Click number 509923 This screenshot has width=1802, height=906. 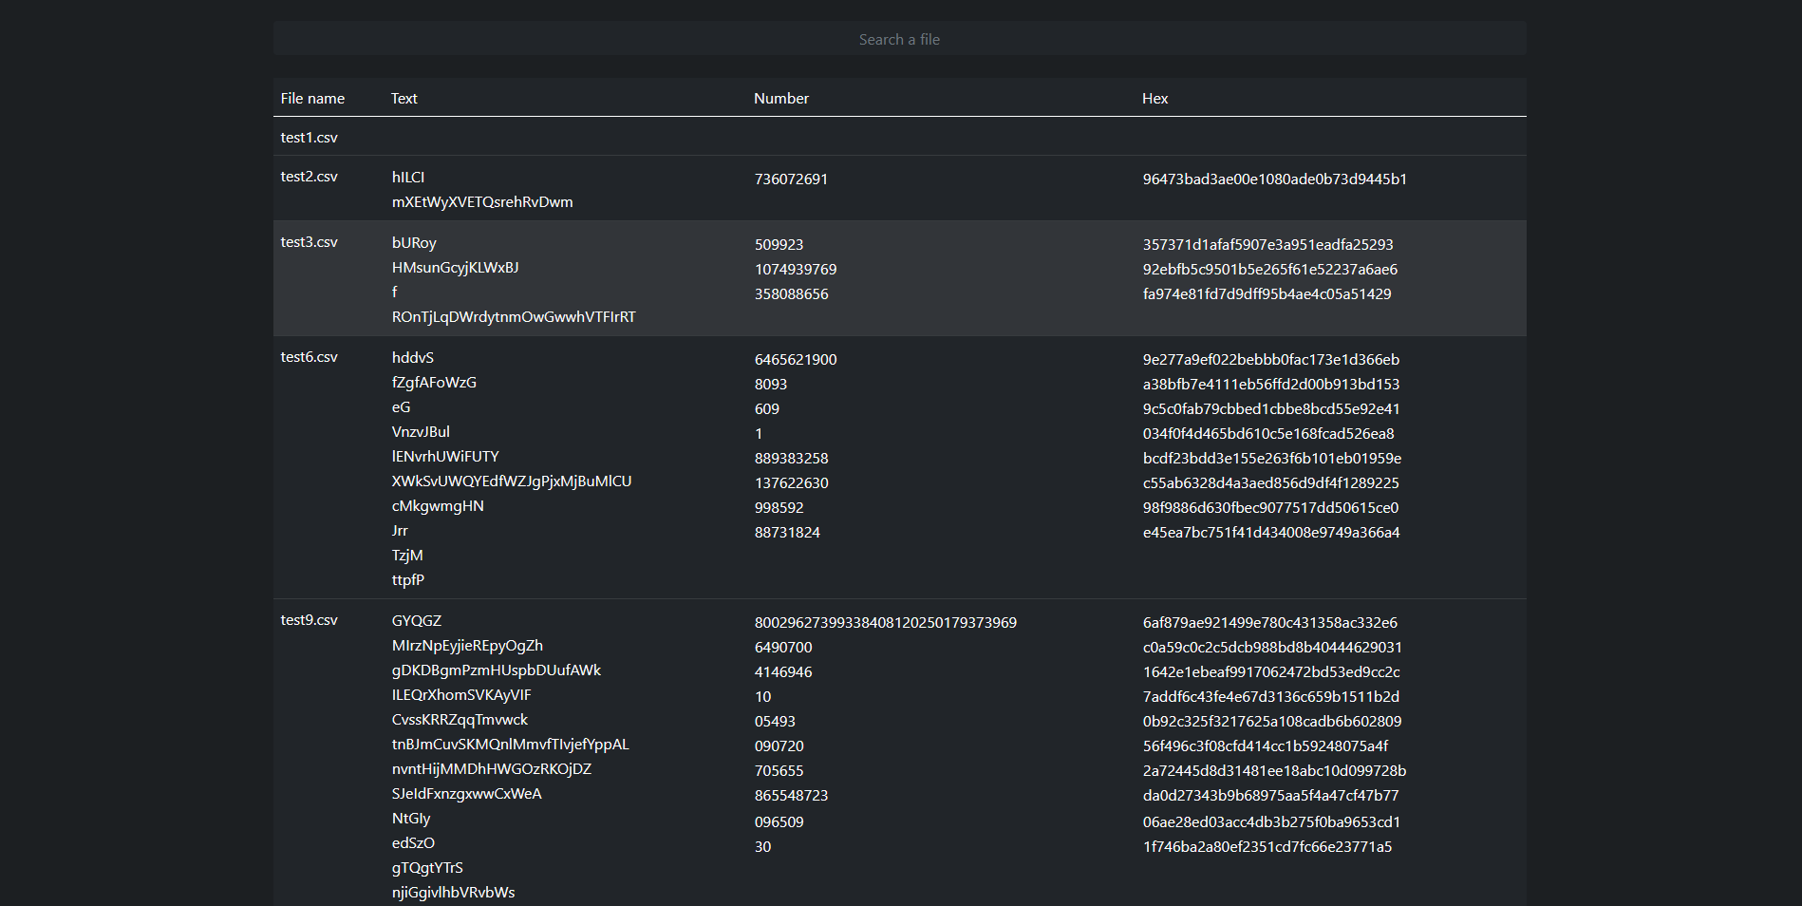tap(779, 245)
